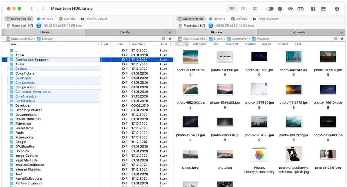
Task: Toggle favorites star in left panel
Action: tap(170, 39)
